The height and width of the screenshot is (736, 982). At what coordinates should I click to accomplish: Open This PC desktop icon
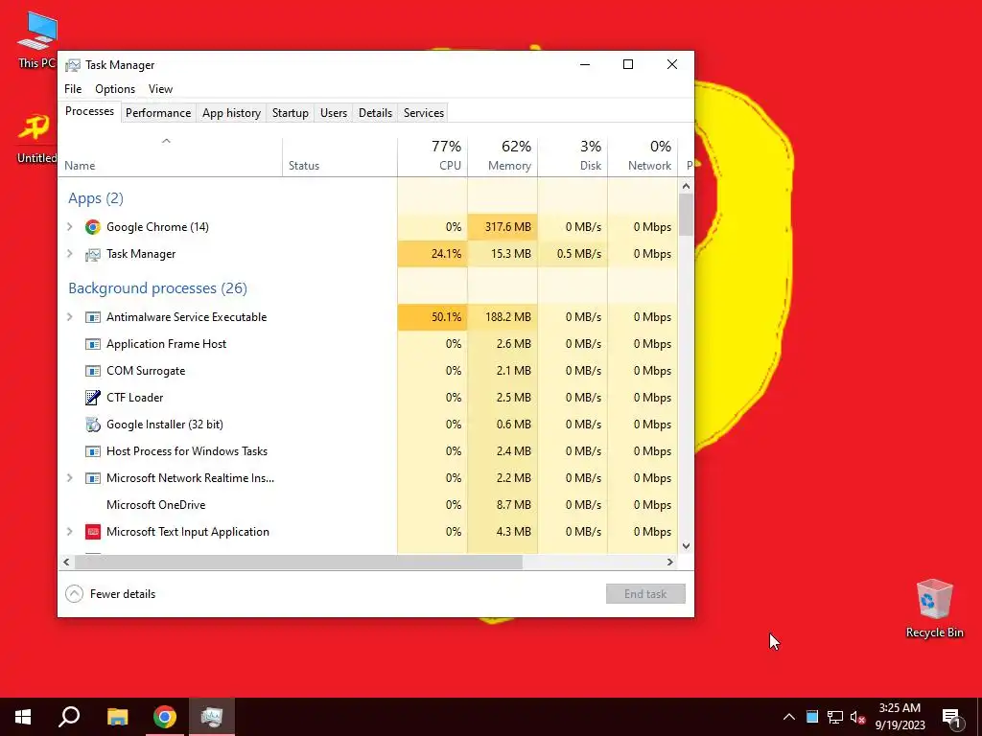[x=37, y=40]
